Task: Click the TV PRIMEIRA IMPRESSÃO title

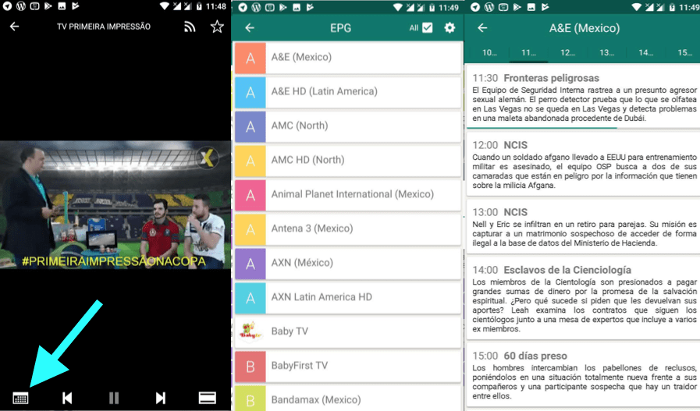Action: click(104, 27)
